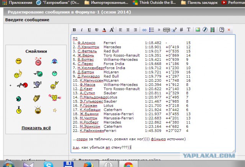
Task: Toggle underline formatting in the toolbar
Action: tap(89, 30)
